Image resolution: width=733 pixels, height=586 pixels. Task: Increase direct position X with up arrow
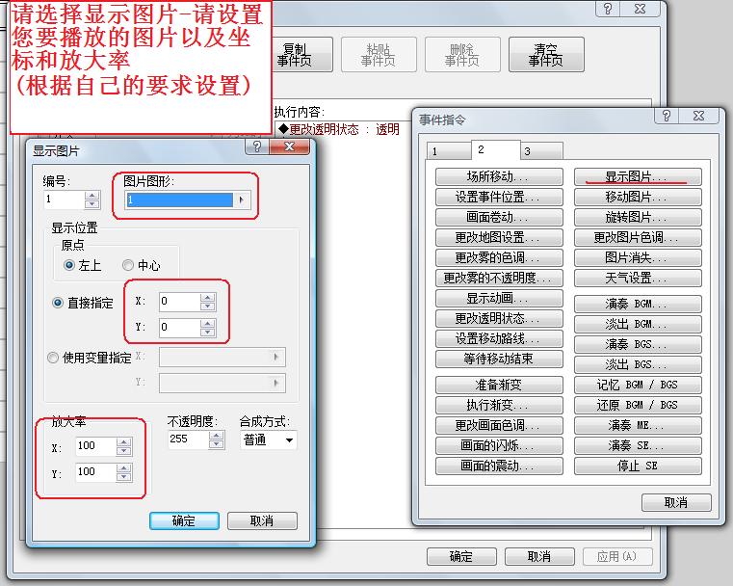click(x=207, y=297)
